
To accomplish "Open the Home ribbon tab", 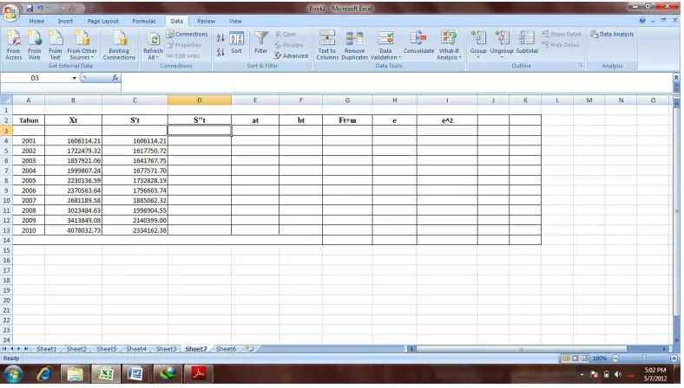I will pyautogui.click(x=36, y=21).
